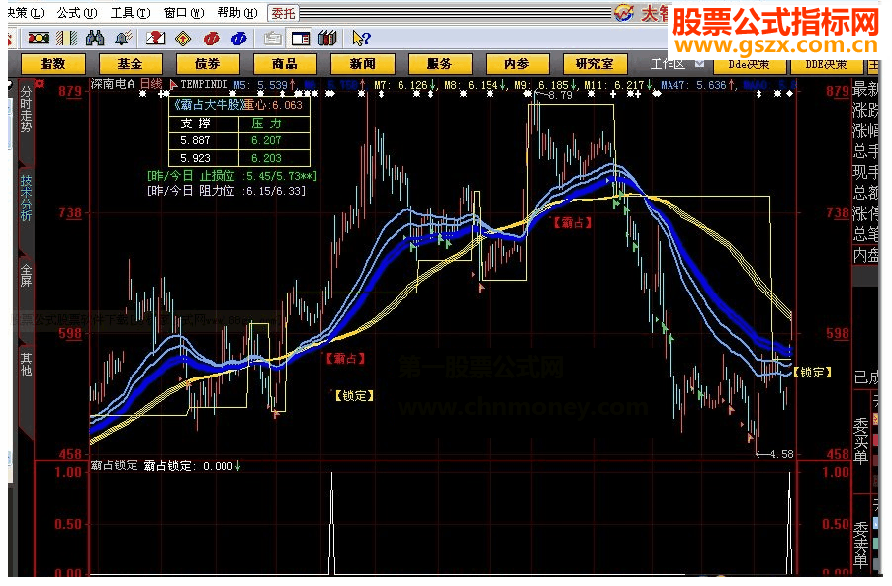Click the traffic light toolbar icon
The width and height of the screenshot is (892, 586).
[39, 39]
